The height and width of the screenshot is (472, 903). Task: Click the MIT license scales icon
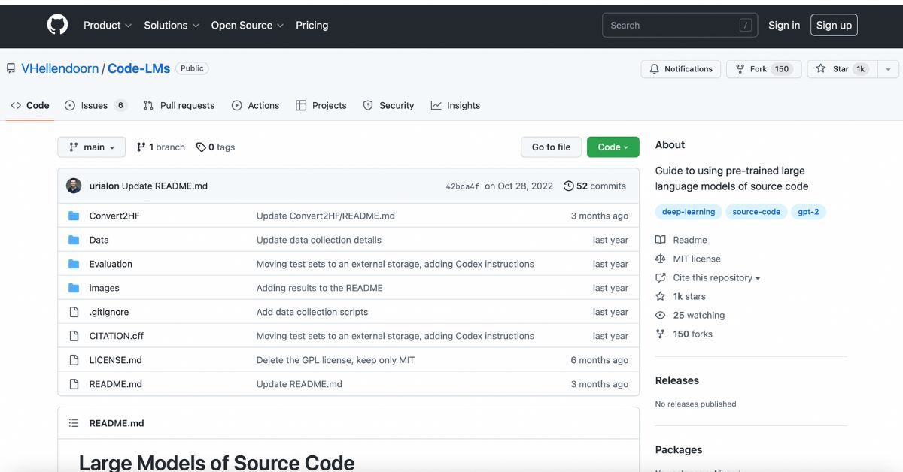point(661,259)
